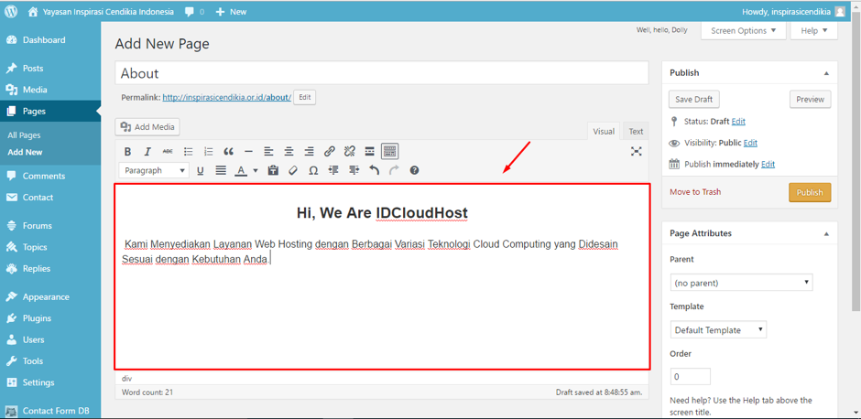
Task: Open the Template dropdown
Action: [718, 330]
